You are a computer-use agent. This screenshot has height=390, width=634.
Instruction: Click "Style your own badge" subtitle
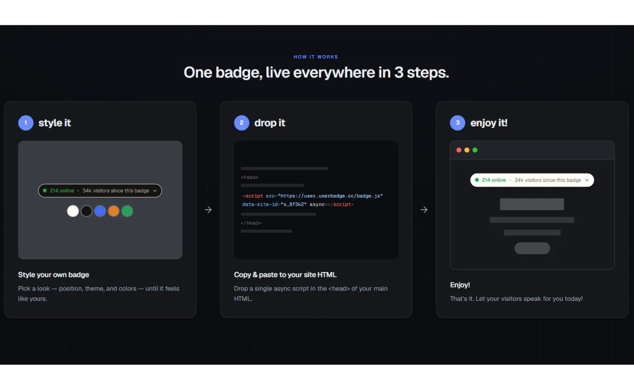[54, 274]
